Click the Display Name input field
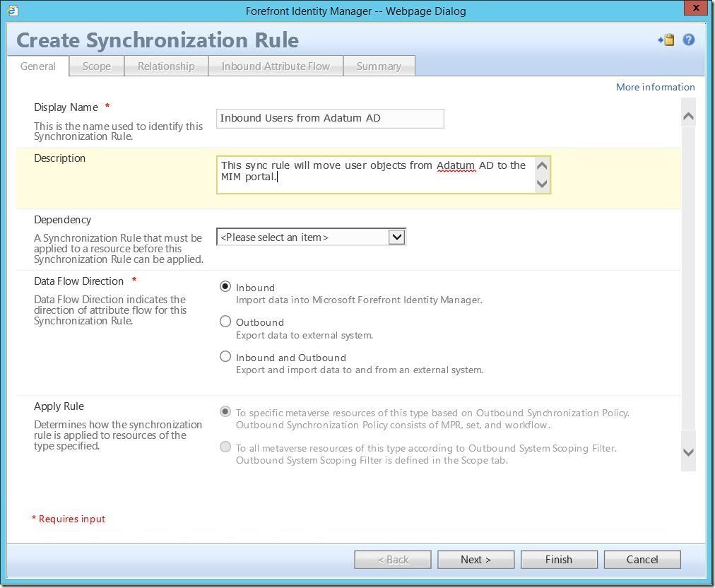The height and width of the screenshot is (588, 715). (x=330, y=119)
